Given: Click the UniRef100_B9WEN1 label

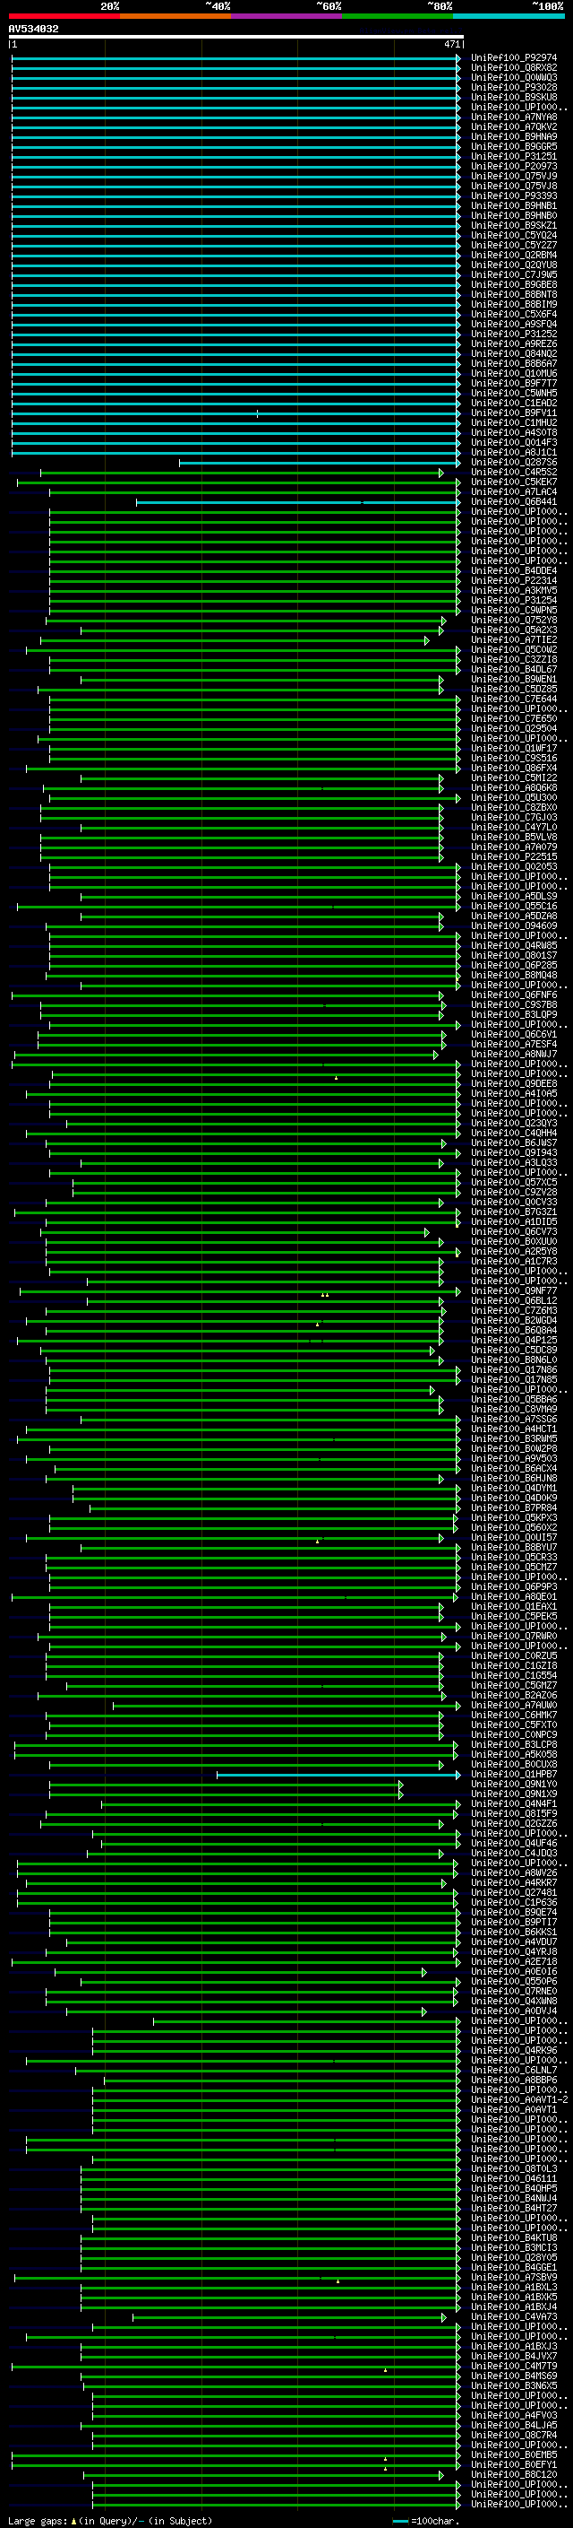Looking at the screenshot, I should [x=513, y=679].
